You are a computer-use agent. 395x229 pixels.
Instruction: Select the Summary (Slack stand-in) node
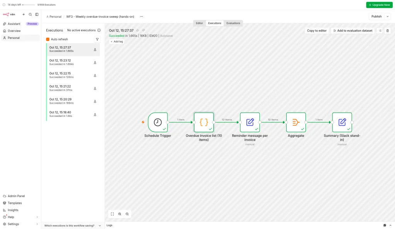[342, 122]
